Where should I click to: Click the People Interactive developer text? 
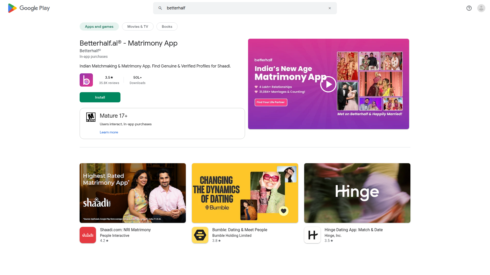pyautogui.click(x=115, y=236)
